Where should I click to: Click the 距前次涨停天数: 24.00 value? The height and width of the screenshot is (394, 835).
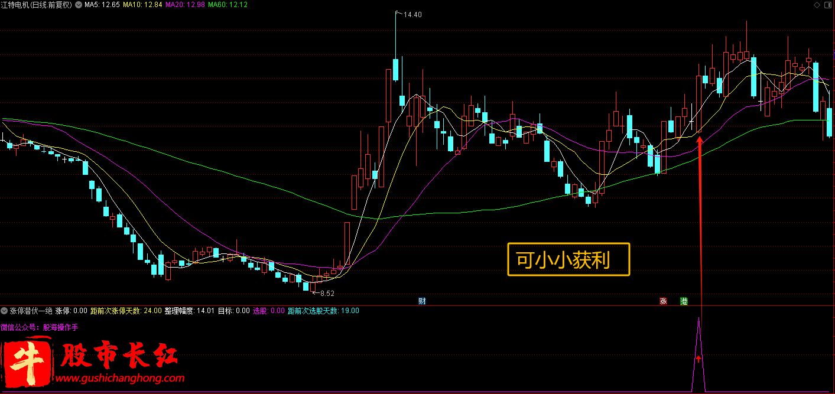(x=126, y=311)
